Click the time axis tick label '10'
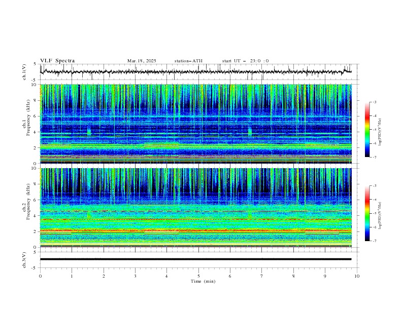This screenshot has height=310, width=402. point(357,276)
